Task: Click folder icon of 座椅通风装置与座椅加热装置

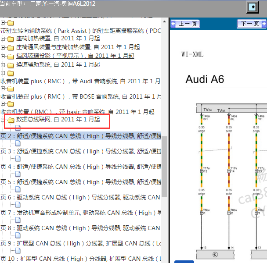Action: tap(11, 48)
